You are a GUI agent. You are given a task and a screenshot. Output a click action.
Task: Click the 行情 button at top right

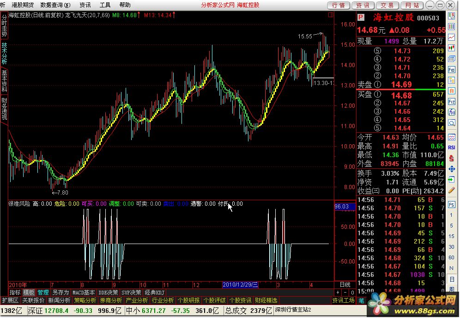pos(339,5)
